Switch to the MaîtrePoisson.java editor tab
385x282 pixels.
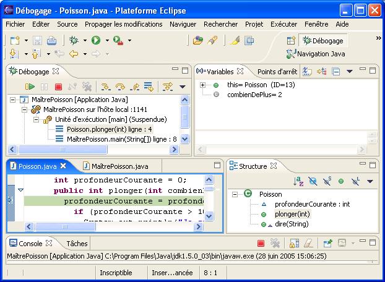click(119, 166)
